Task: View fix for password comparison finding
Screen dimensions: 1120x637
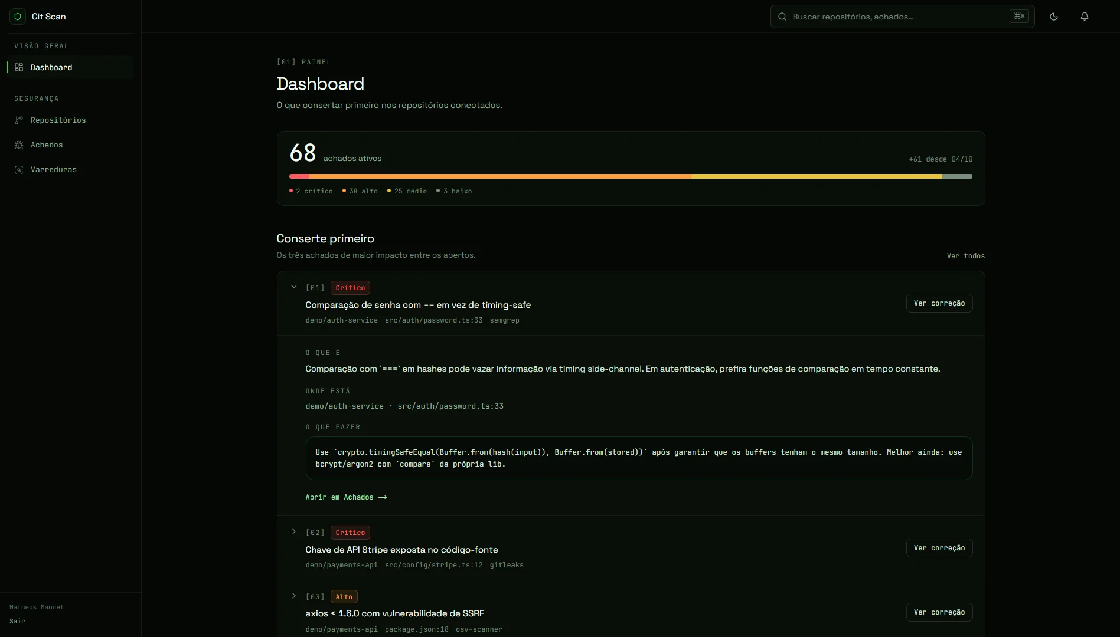Action: tap(939, 303)
